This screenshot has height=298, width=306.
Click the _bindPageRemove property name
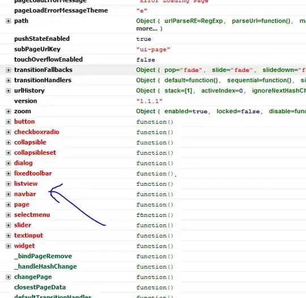pos(43,256)
